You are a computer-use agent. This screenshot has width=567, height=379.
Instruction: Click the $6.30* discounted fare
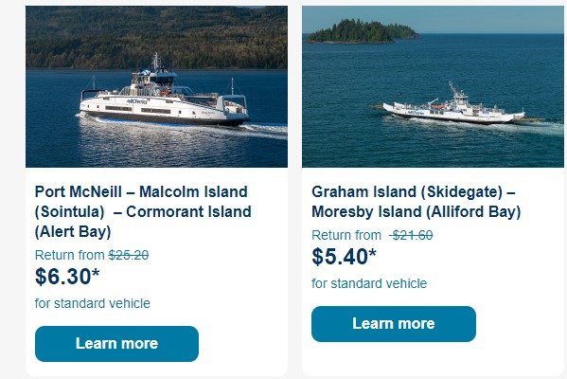pyautogui.click(x=67, y=277)
